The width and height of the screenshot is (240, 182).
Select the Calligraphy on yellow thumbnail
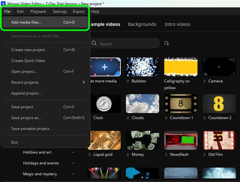181,67
